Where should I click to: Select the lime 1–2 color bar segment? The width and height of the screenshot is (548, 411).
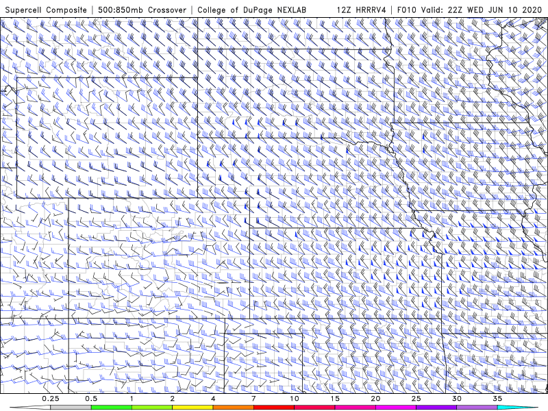tap(152, 408)
